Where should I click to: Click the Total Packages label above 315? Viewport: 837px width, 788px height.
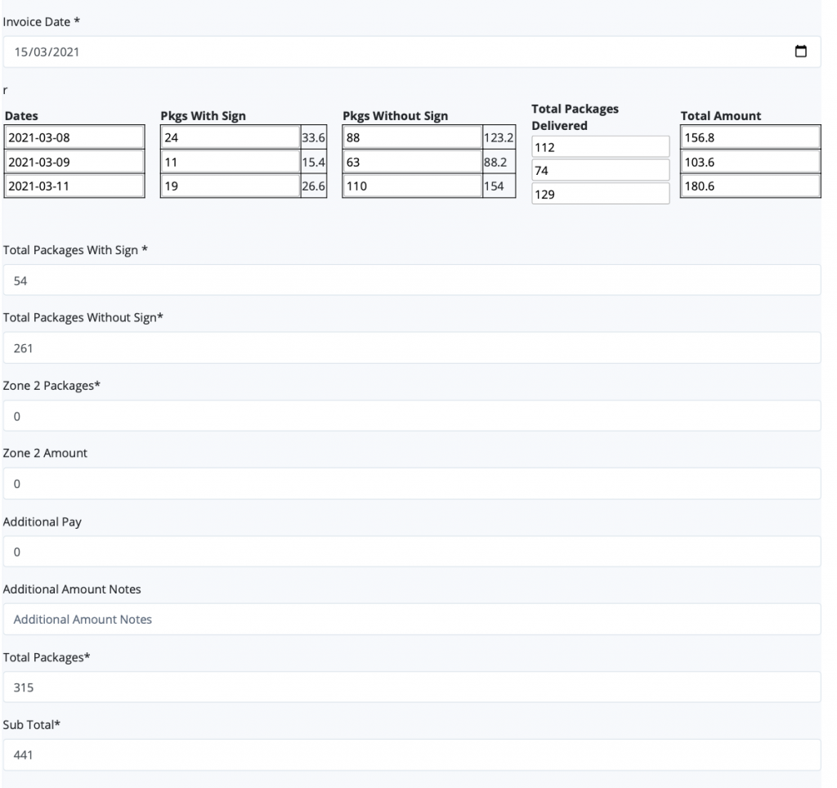point(47,657)
